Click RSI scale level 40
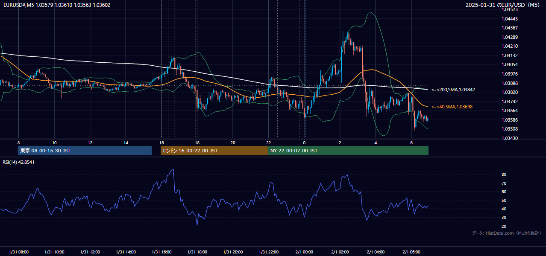 (504, 209)
